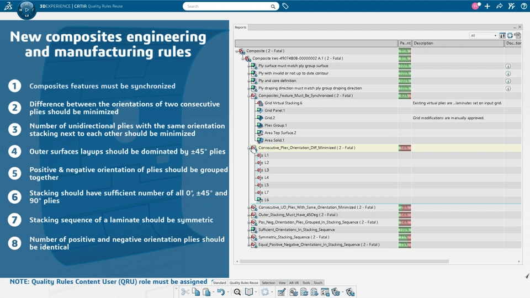Click the Dassault 3DS logo
Viewport: 530px width, 298px height.
tap(8, 6)
